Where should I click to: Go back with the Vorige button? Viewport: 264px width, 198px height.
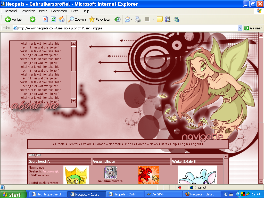[13, 19]
